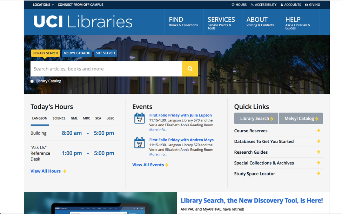Open the GIVING link
This screenshot has height=214, width=342.
[x=312, y=5]
